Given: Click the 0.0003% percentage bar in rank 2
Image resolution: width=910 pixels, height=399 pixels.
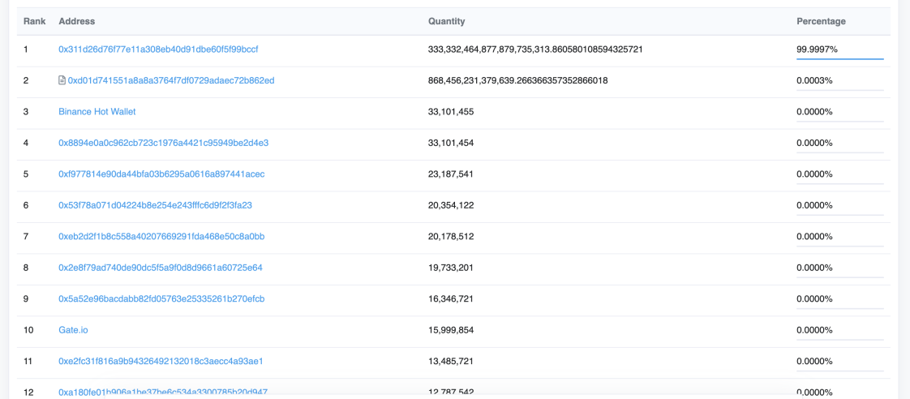Looking at the screenshot, I should 839,90.
